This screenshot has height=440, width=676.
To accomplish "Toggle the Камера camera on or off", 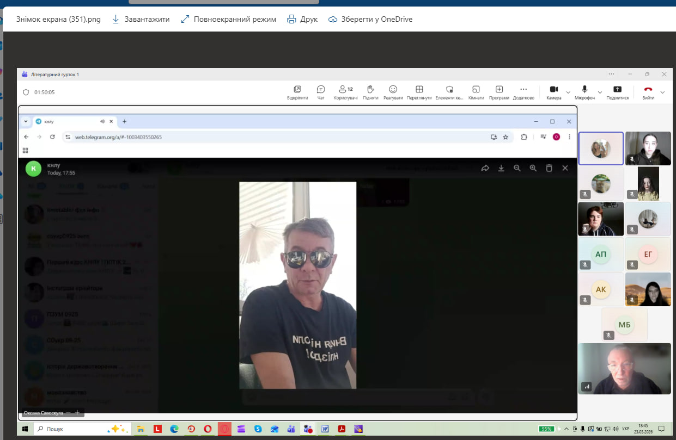I will pos(553,90).
